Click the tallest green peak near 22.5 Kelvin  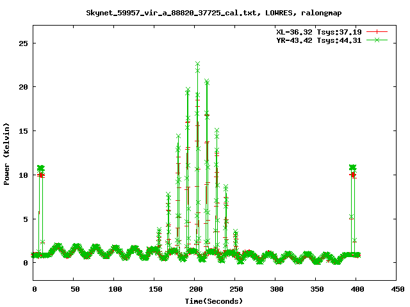pos(198,64)
